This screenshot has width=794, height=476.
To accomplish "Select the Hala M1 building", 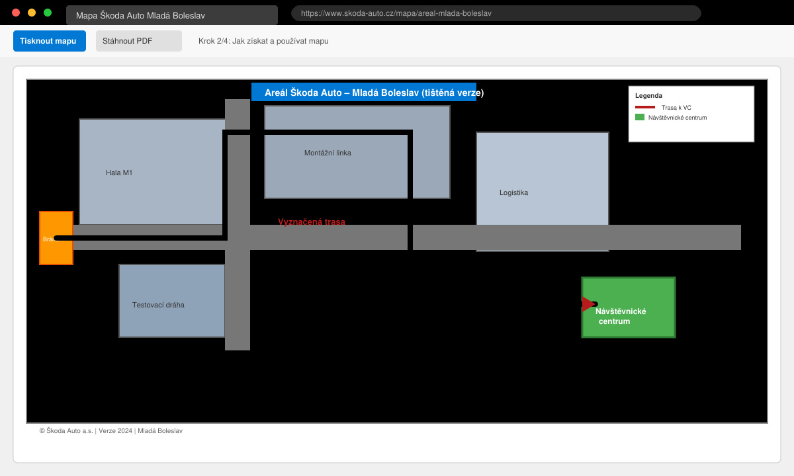I will click(152, 172).
